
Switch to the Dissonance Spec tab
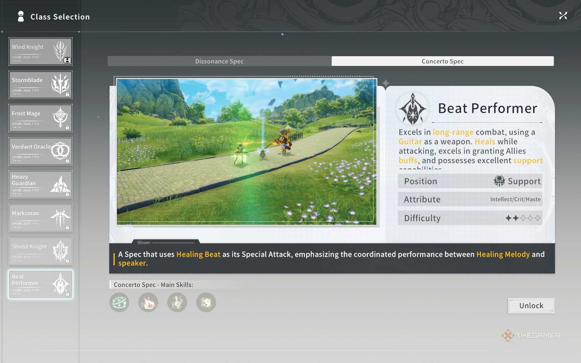219,61
